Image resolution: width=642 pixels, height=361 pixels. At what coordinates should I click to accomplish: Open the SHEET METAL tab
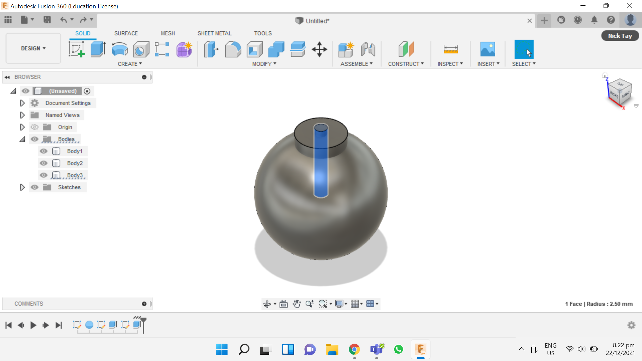214,33
